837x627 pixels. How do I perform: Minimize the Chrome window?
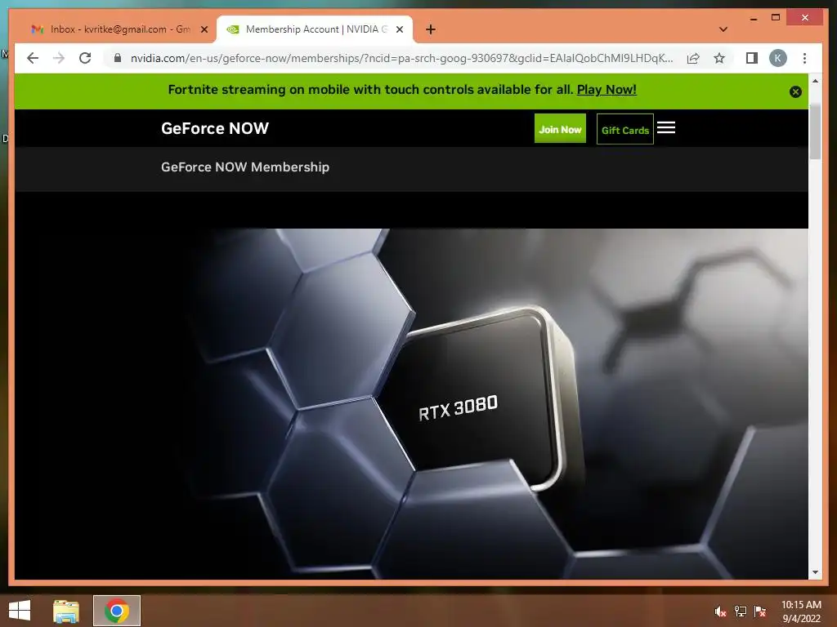click(753, 19)
